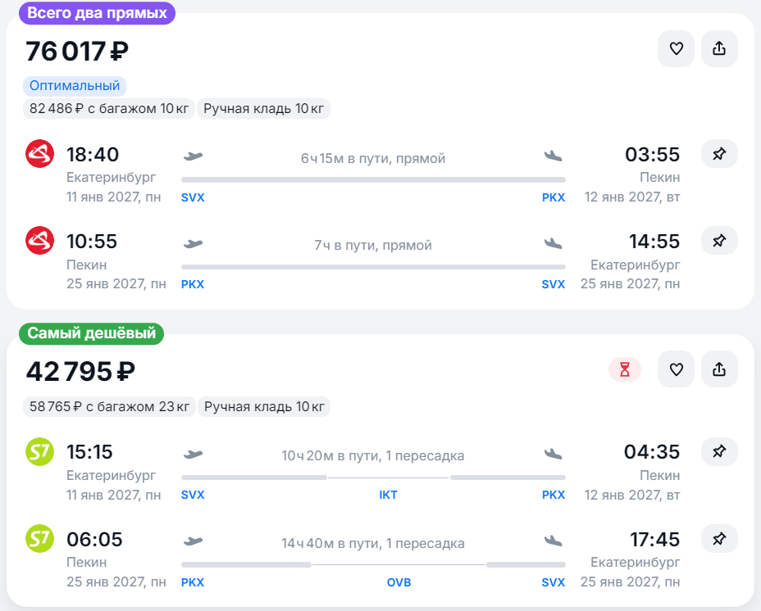
Task: Share the 42 795 ₽ cheapest ticket
Action: 719,369
